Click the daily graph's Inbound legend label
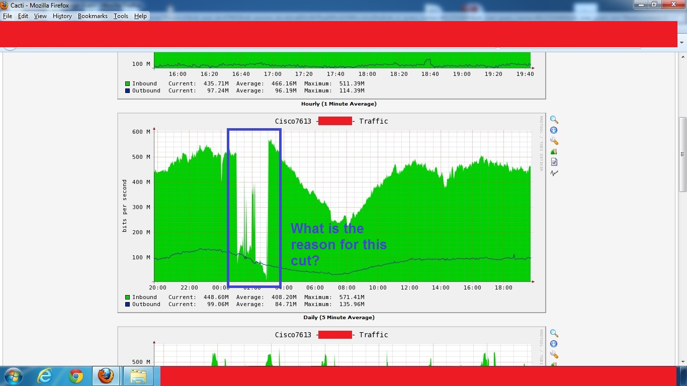The height and width of the screenshot is (386, 687). click(x=144, y=297)
